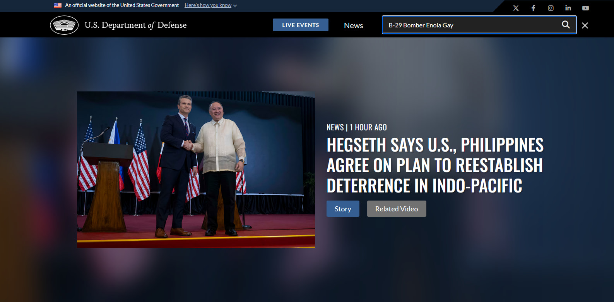The height and width of the screenshot is (302, 614).
Task: Open the DoD X (Twitter) page
Action: pyautogui.click(x=516, y=8)
